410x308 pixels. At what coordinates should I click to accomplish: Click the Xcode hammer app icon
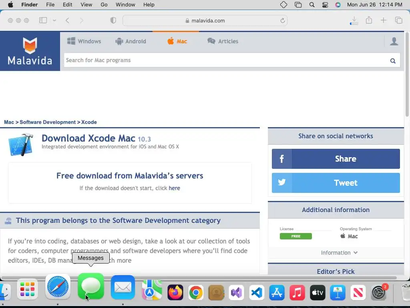21,144
